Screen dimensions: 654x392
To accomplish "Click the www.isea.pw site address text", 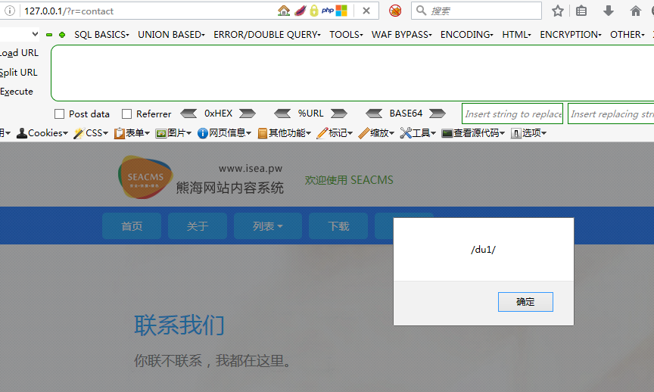I will [251, 169].
